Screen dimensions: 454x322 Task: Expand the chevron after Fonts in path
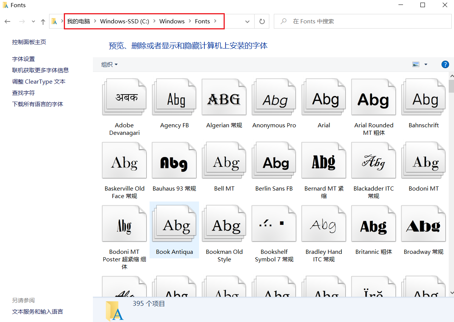tap(215, 21)
